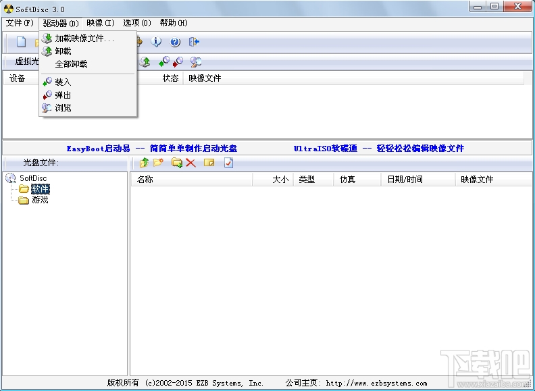Open the About info icon

coord(156,42)
